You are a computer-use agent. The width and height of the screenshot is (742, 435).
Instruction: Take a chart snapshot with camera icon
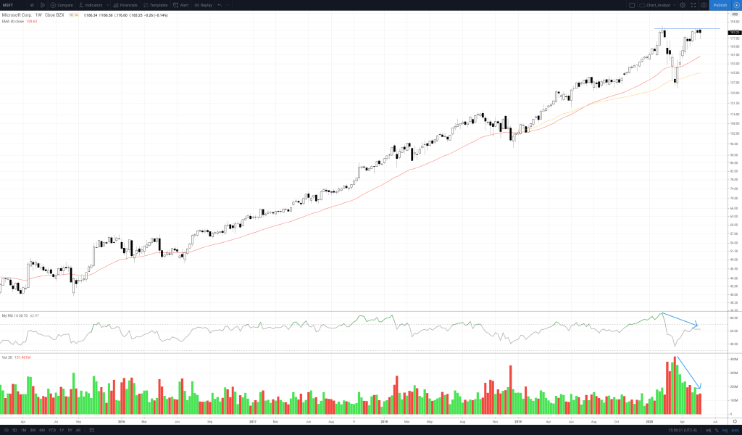pos(704,5)
